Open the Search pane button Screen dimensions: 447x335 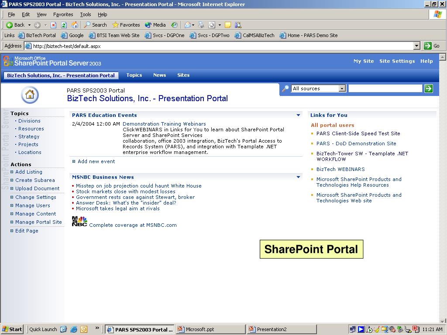tap(96, 25)
